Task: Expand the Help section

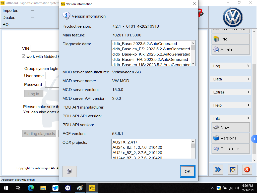Action: point(230,105)
